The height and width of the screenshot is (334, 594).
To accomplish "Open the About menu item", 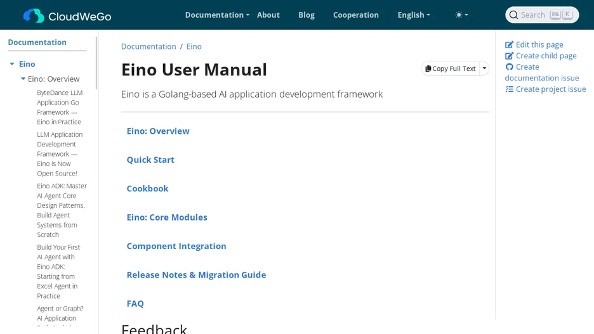I will (x=268, y=15).
